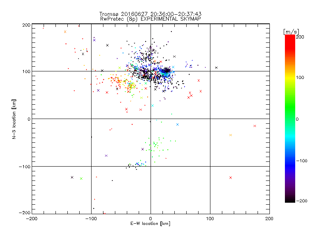Click the N-S axis tick label '-200'

click(25, 213)
